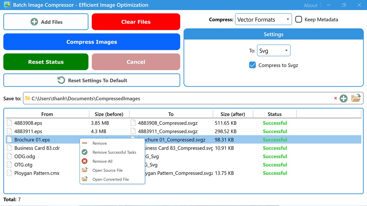Sort by the Status column header
The image size is (367, 206).
tap(275, 114)
